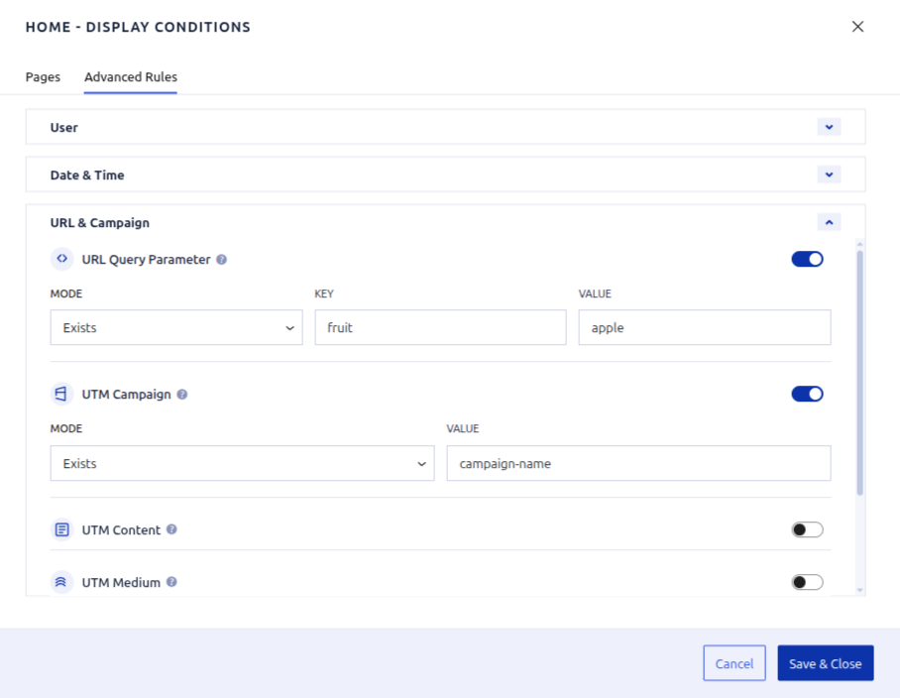The width and height of the screenshot is (900, 698).
Task: Open the UTM Campaign help tooltip icon
Action: coord(181,394)
